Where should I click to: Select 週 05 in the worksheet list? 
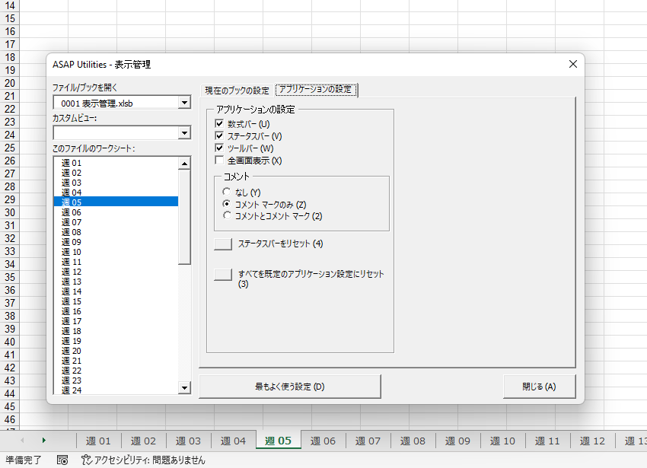pos(116,202)
